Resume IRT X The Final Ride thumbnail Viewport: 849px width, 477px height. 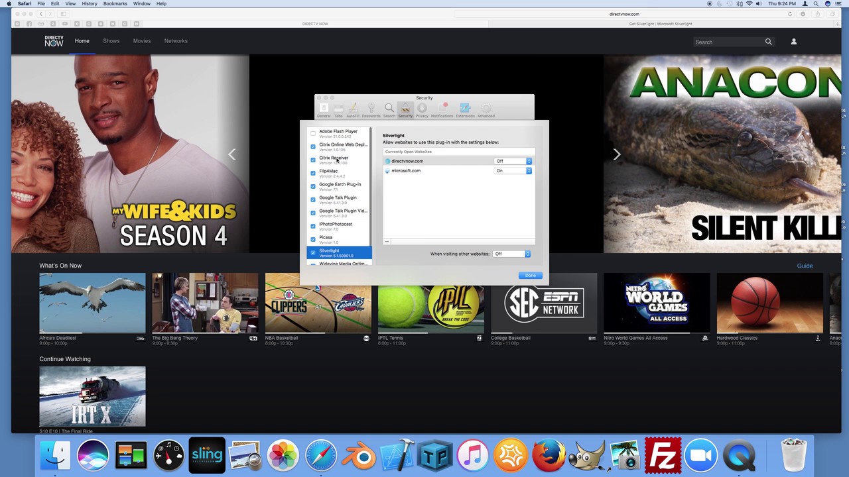pos(92,396)
